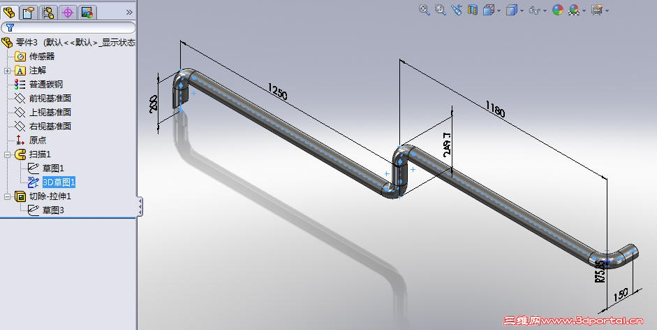Switch to the DisplayManager tab
The width and height of the screenshot is (657, 330).
(x=87, y=12)
